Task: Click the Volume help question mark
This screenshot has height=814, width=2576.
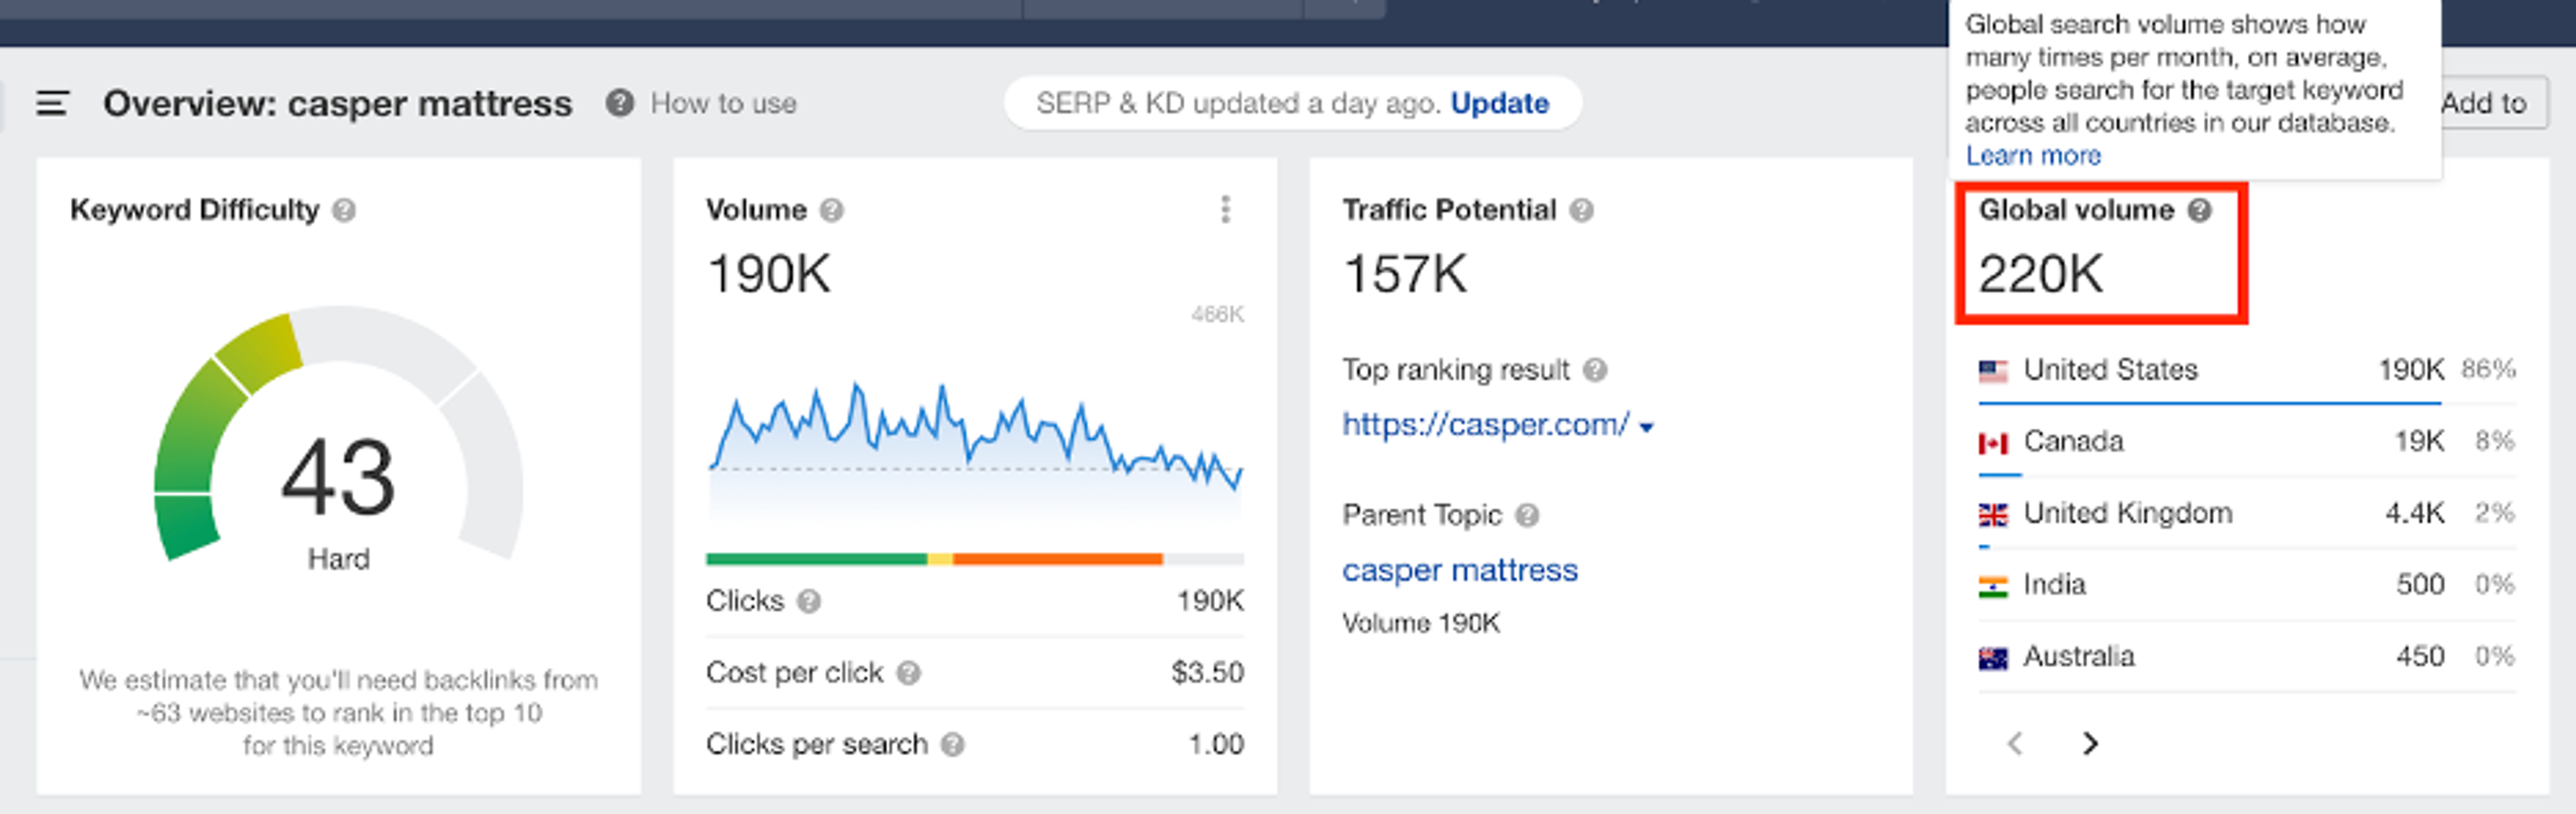Action: (x=832, y=211)
